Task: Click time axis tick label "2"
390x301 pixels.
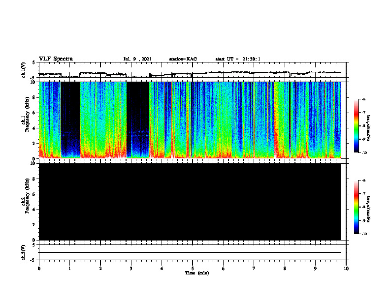Action: point(100,269)
